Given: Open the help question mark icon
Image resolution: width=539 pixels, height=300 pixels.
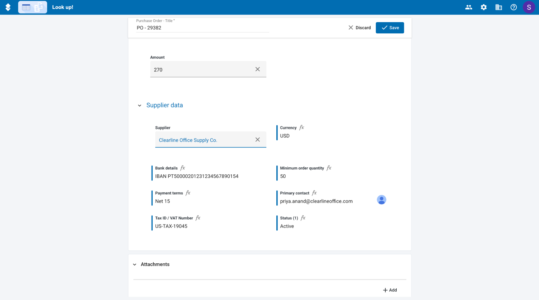Looking at the screenshot, I should pos(514,7).
